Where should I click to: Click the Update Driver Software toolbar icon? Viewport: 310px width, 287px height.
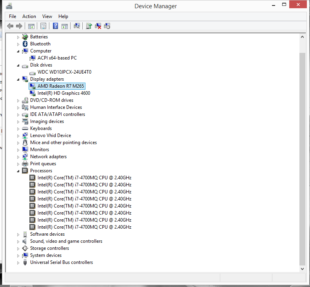pyautogui.click(x=89, y=26)
